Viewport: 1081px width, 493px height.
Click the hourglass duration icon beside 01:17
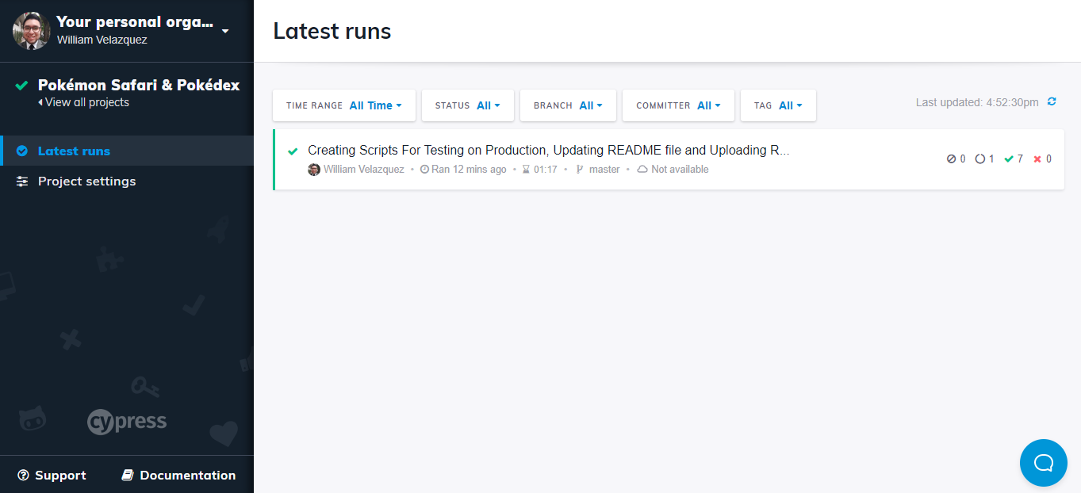pos(526,170)
